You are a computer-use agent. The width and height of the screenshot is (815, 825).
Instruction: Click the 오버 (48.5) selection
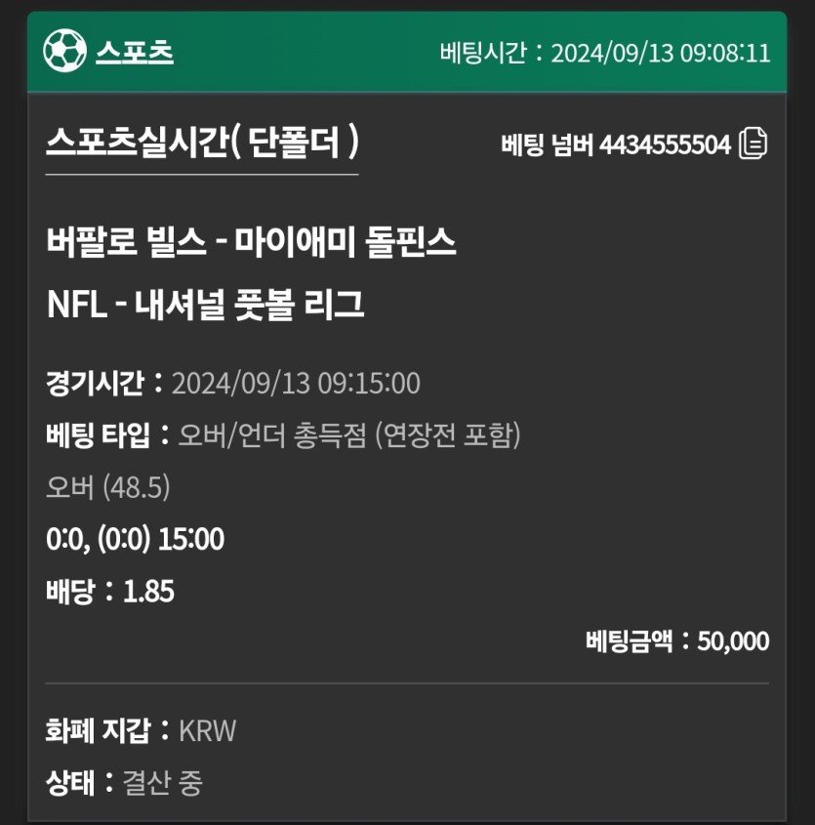coord(107,487)
